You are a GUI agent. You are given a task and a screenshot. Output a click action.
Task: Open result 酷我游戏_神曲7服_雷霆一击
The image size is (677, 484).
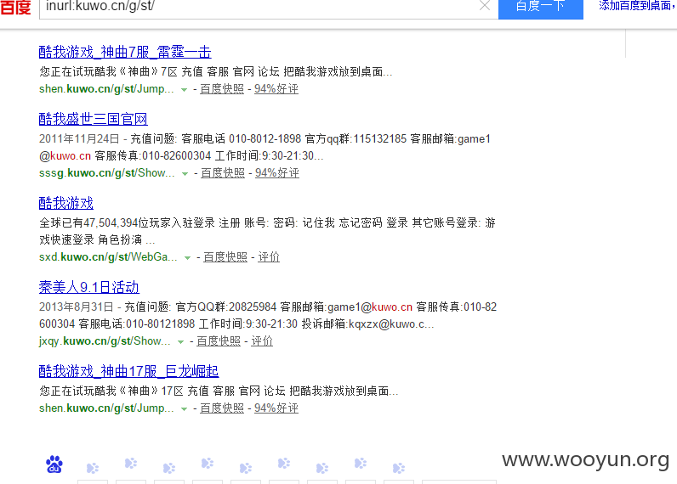click(x=125, y=52)
